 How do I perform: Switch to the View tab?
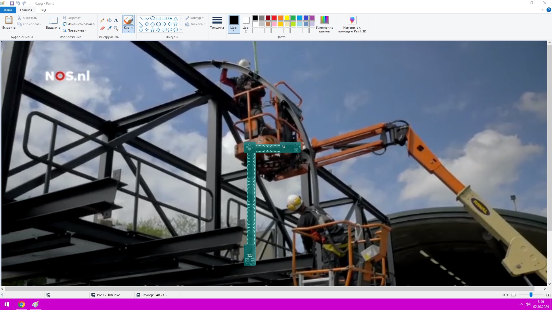tap(43, 10)
